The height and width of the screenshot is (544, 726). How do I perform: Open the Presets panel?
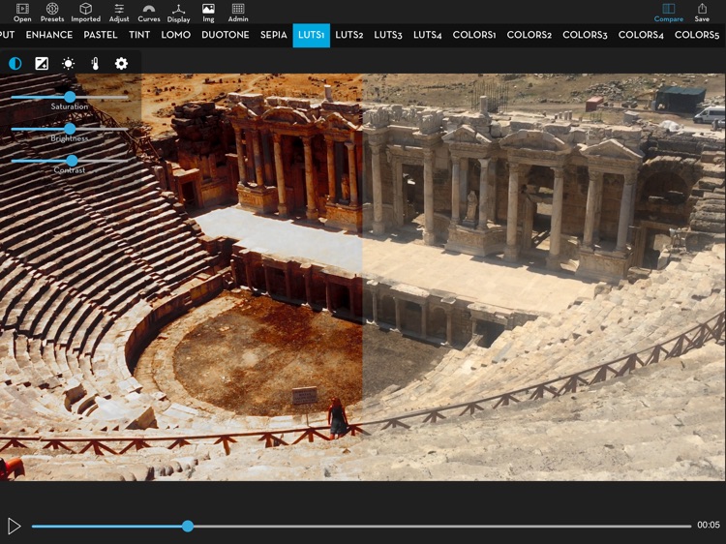(52, 13)
